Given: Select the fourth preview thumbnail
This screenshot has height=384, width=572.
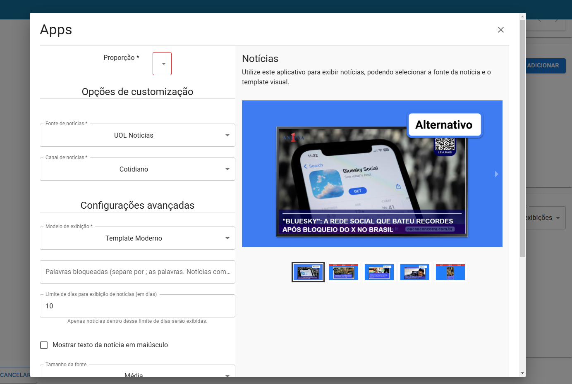Looking at the screenshot, I should pyautogui.click(x=415, y=272).
